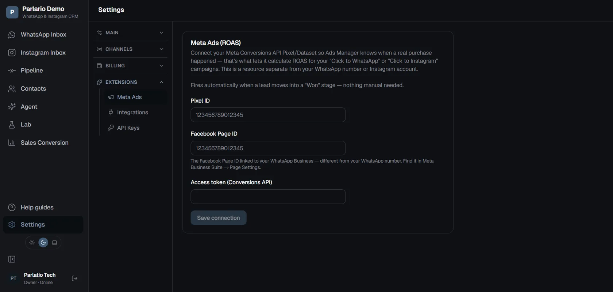The height and width of the screenshot is (292, 613).
Task: Click the Lab flask icon
Action: click(x=12, y=125)
